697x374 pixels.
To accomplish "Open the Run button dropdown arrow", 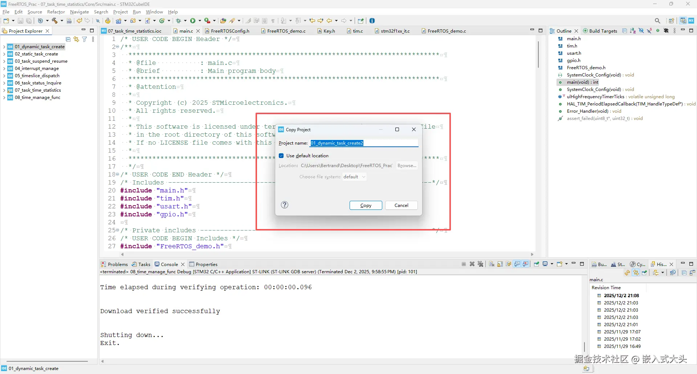I will tap(200, 21).
